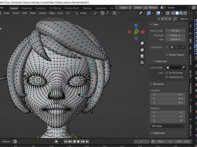Enable the Local Camera checkbox
The image size is (197, 147).
(x=167, y=47)
